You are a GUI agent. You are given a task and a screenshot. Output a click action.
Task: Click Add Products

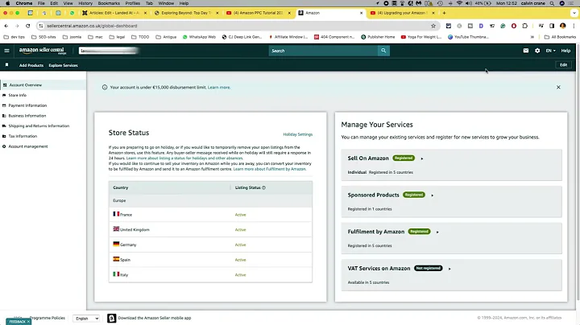click(31, 65)
